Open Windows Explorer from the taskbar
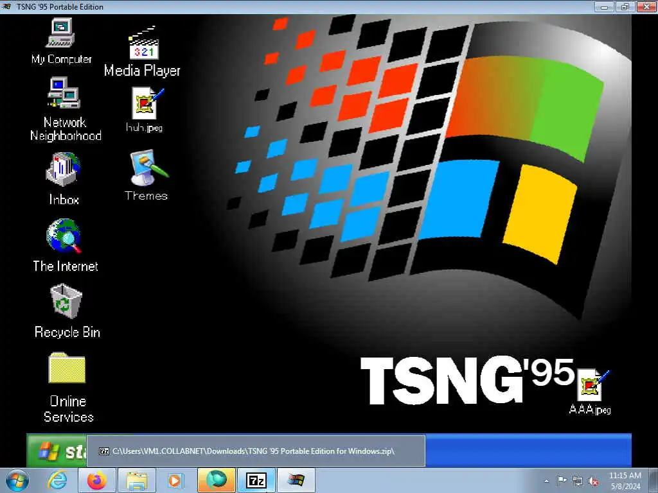The image size is (658, 493). point(136,480)
